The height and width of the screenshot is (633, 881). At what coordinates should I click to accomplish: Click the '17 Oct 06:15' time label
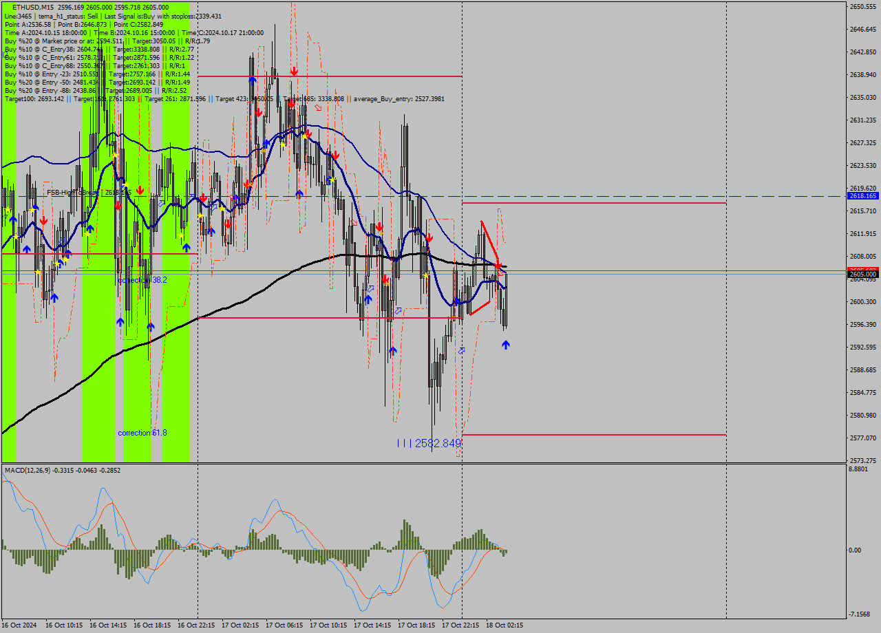tap(284, 625)
